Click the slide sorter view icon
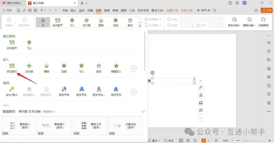274x143 pixels. 188,140
